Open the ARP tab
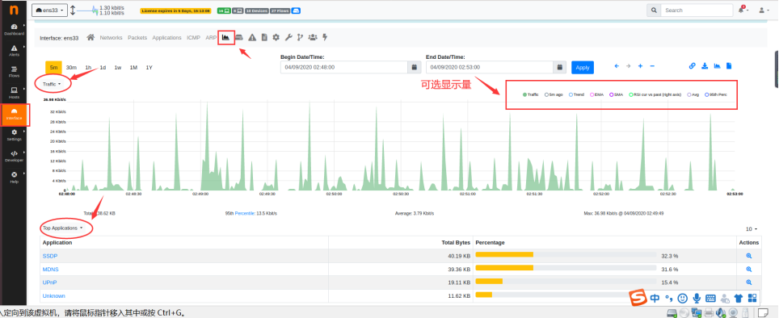779x318 pixels. click(211, 38)
